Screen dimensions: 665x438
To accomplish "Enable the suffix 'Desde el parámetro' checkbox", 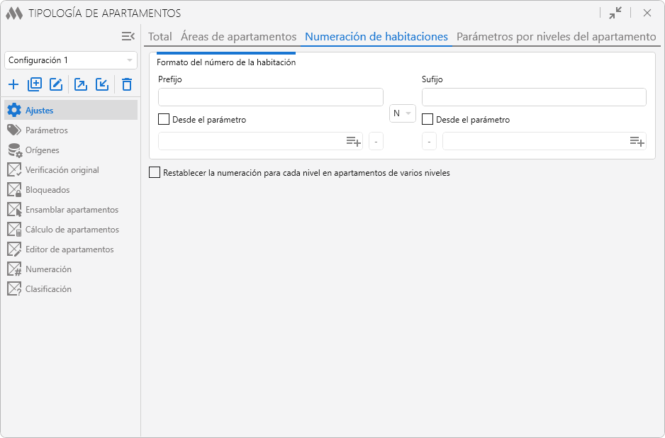I will [428, 120].
